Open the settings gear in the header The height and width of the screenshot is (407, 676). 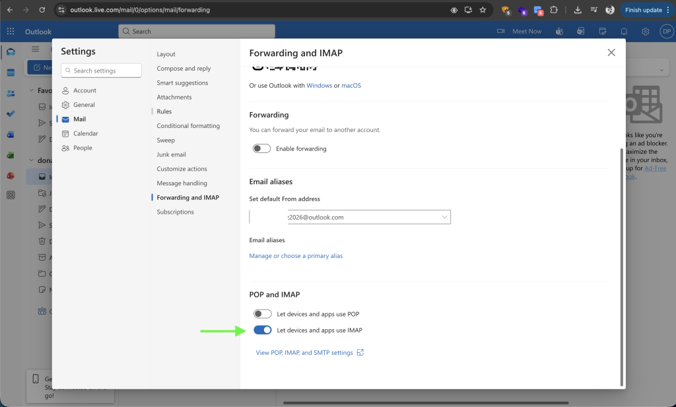click(645, 31)
